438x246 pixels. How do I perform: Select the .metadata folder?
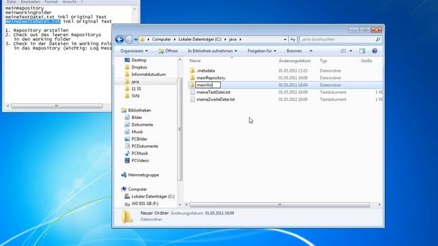(205, 71)
